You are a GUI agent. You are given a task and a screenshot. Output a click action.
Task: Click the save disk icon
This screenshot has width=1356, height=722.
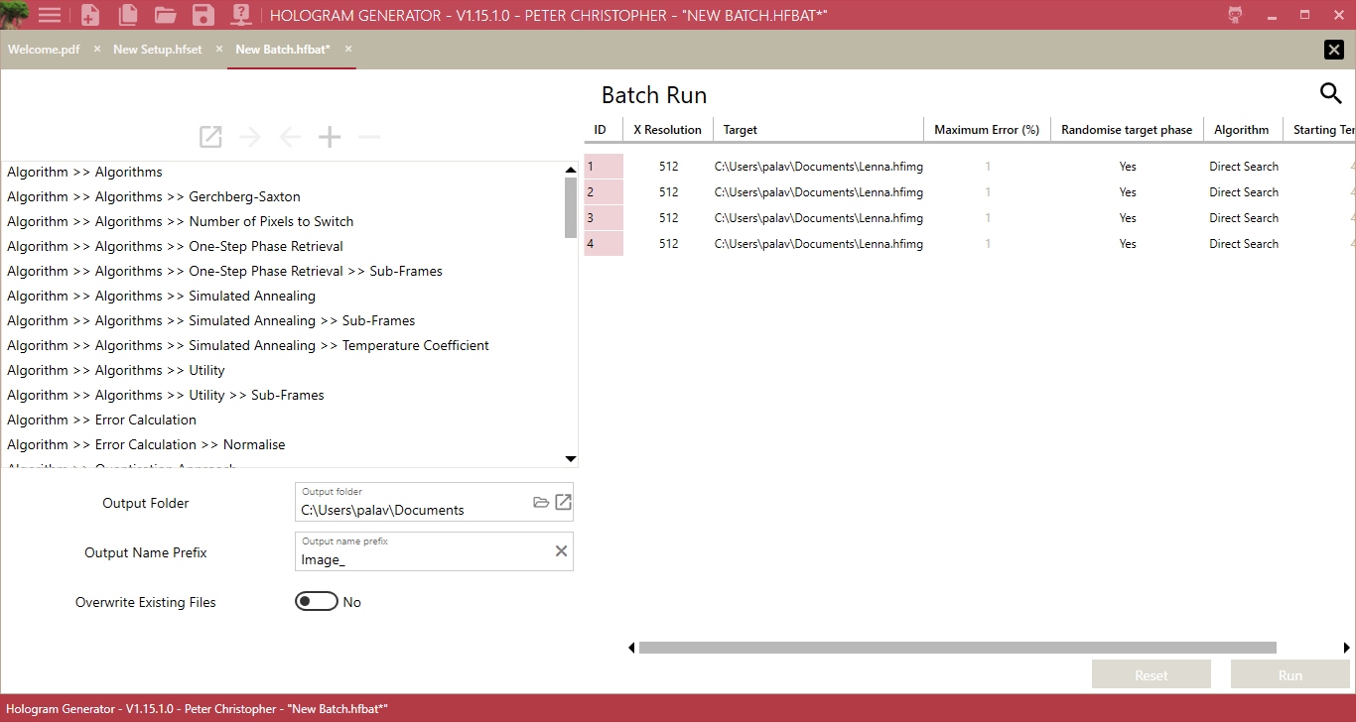coord(203,15)
